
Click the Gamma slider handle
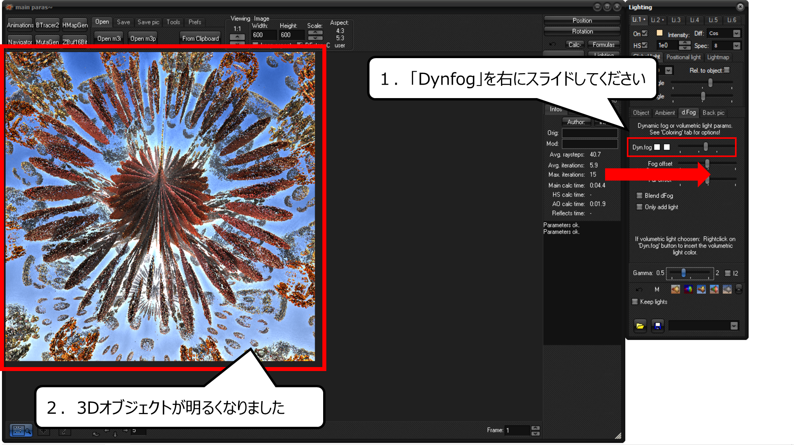(684, 273)
